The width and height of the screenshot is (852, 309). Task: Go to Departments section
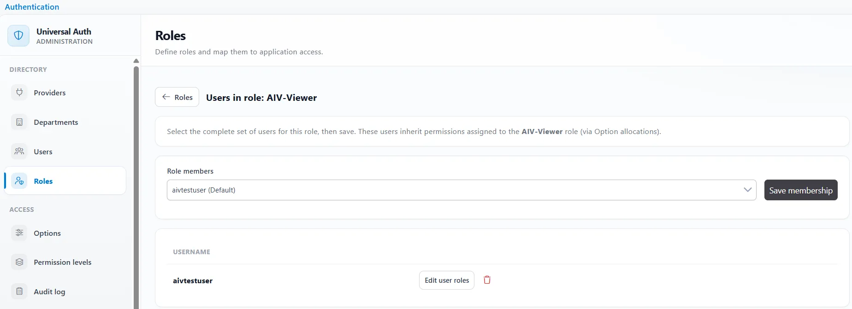pos(65,122)
